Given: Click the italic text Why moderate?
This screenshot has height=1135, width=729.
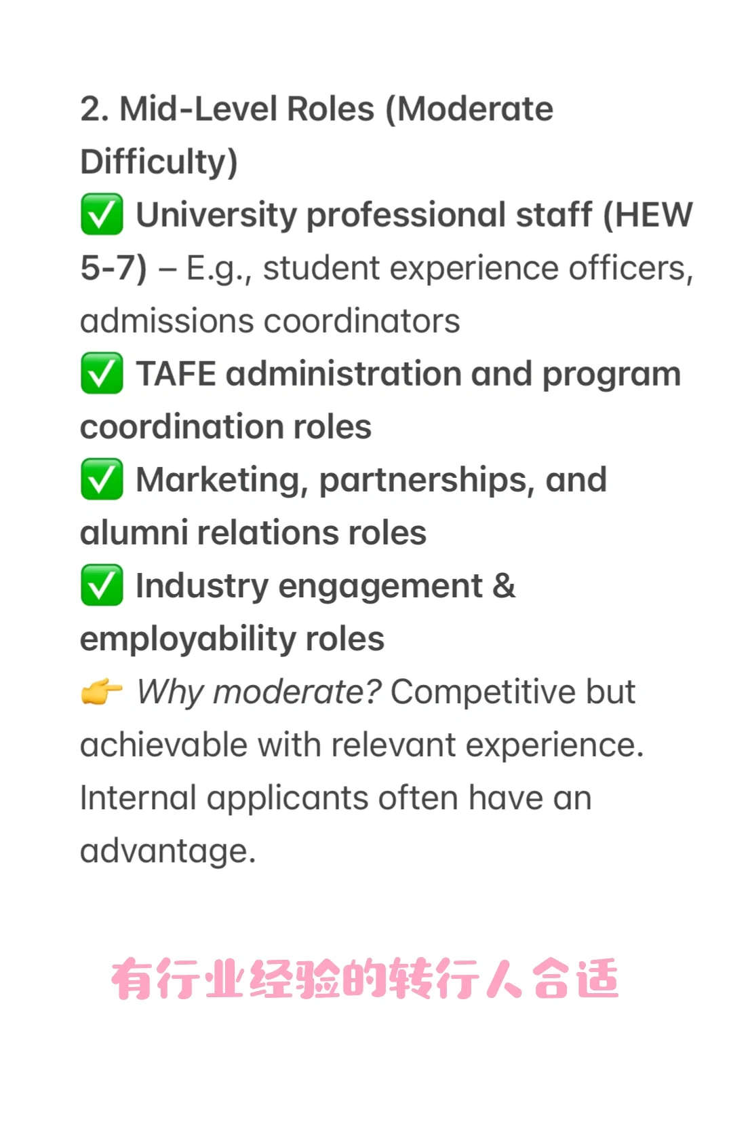Looking at the screenshot, I should [x=259, y=692].
